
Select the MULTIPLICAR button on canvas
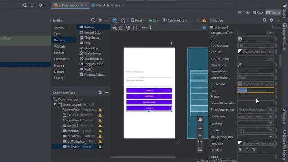coord(149,102)
